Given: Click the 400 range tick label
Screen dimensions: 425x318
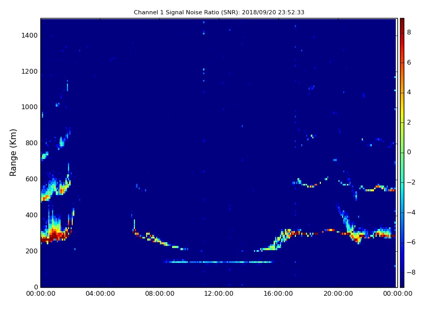Looking at the screenshot, I should (x=31, y=215).
